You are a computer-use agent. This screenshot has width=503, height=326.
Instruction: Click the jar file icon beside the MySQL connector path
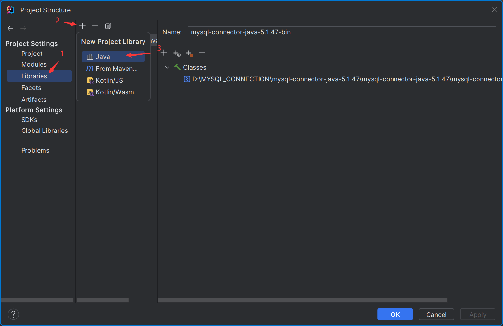tap(187, 79)
